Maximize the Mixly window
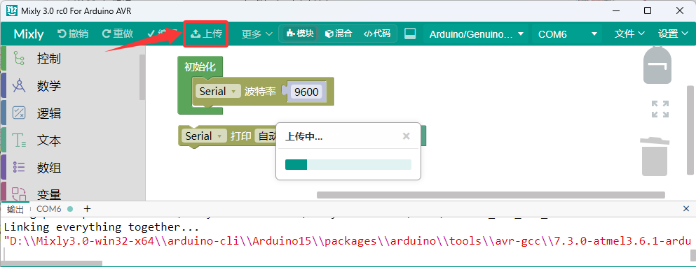Image resolution: width=696 pixels, height=267 pixels. pos(648,10)
